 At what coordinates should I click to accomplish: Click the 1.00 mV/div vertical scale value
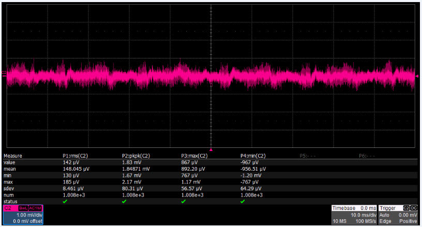pyautogui.click(x=29, y=215)
